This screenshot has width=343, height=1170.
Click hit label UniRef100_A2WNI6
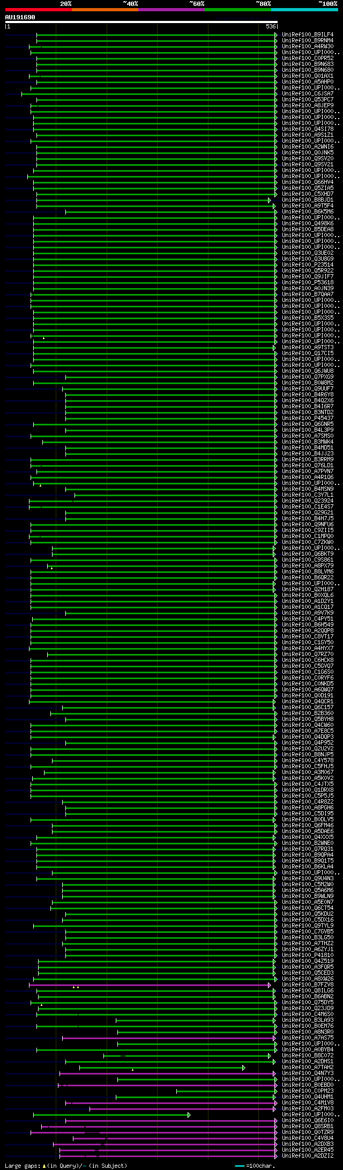pos(308,146)
